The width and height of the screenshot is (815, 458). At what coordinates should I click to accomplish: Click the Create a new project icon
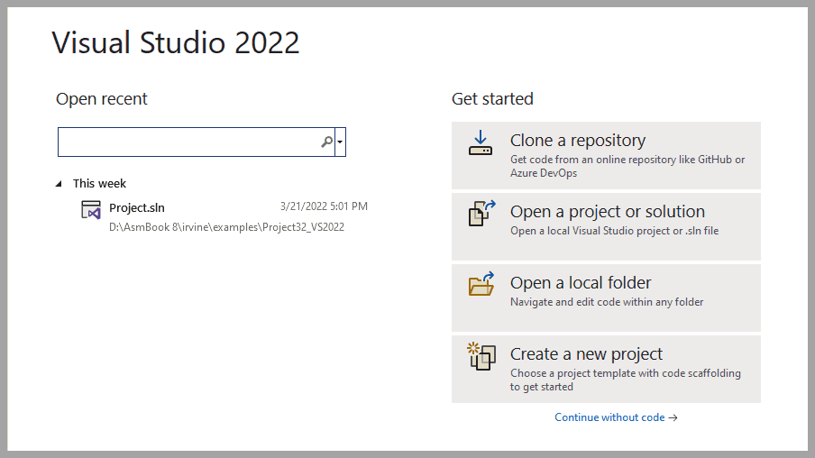coord(481,356)
